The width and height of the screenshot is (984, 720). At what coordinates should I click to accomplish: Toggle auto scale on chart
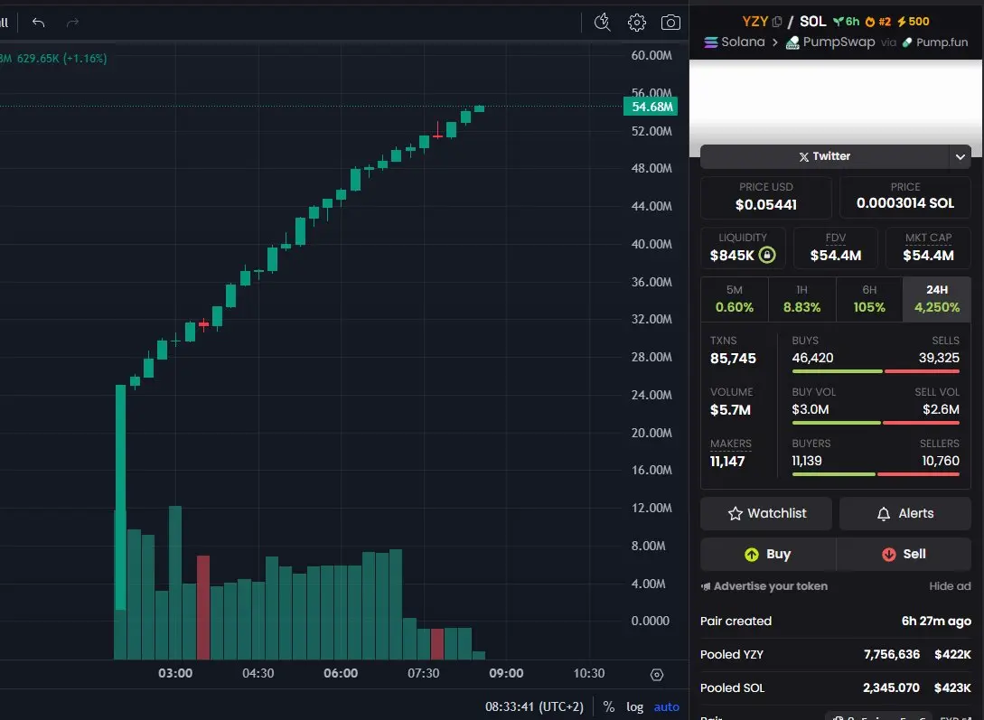[667, 706]
